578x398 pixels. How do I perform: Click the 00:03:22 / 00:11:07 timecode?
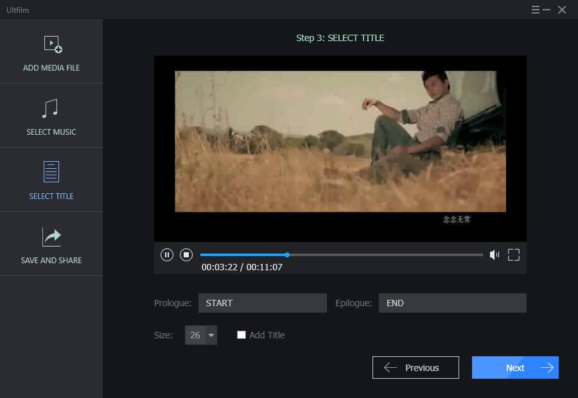click(x=242, y=267)
